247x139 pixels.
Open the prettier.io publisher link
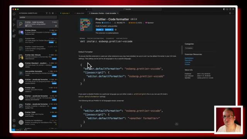click(x=107, y=23)
